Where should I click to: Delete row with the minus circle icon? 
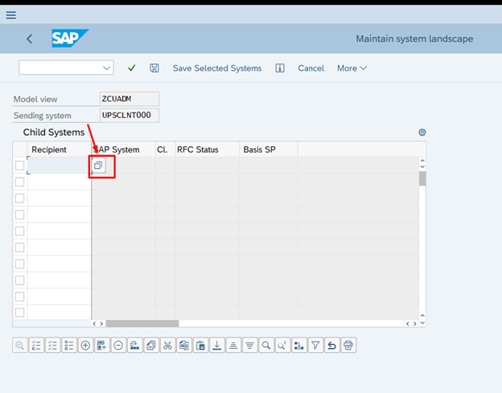coord(118,346)
